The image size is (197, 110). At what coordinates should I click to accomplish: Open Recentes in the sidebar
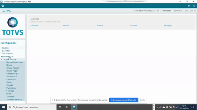6,51
